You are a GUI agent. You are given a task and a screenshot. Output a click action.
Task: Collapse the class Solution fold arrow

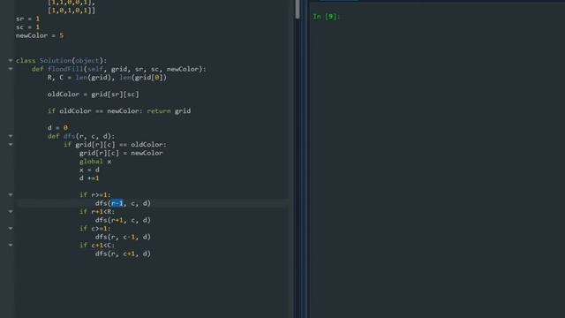11,61
